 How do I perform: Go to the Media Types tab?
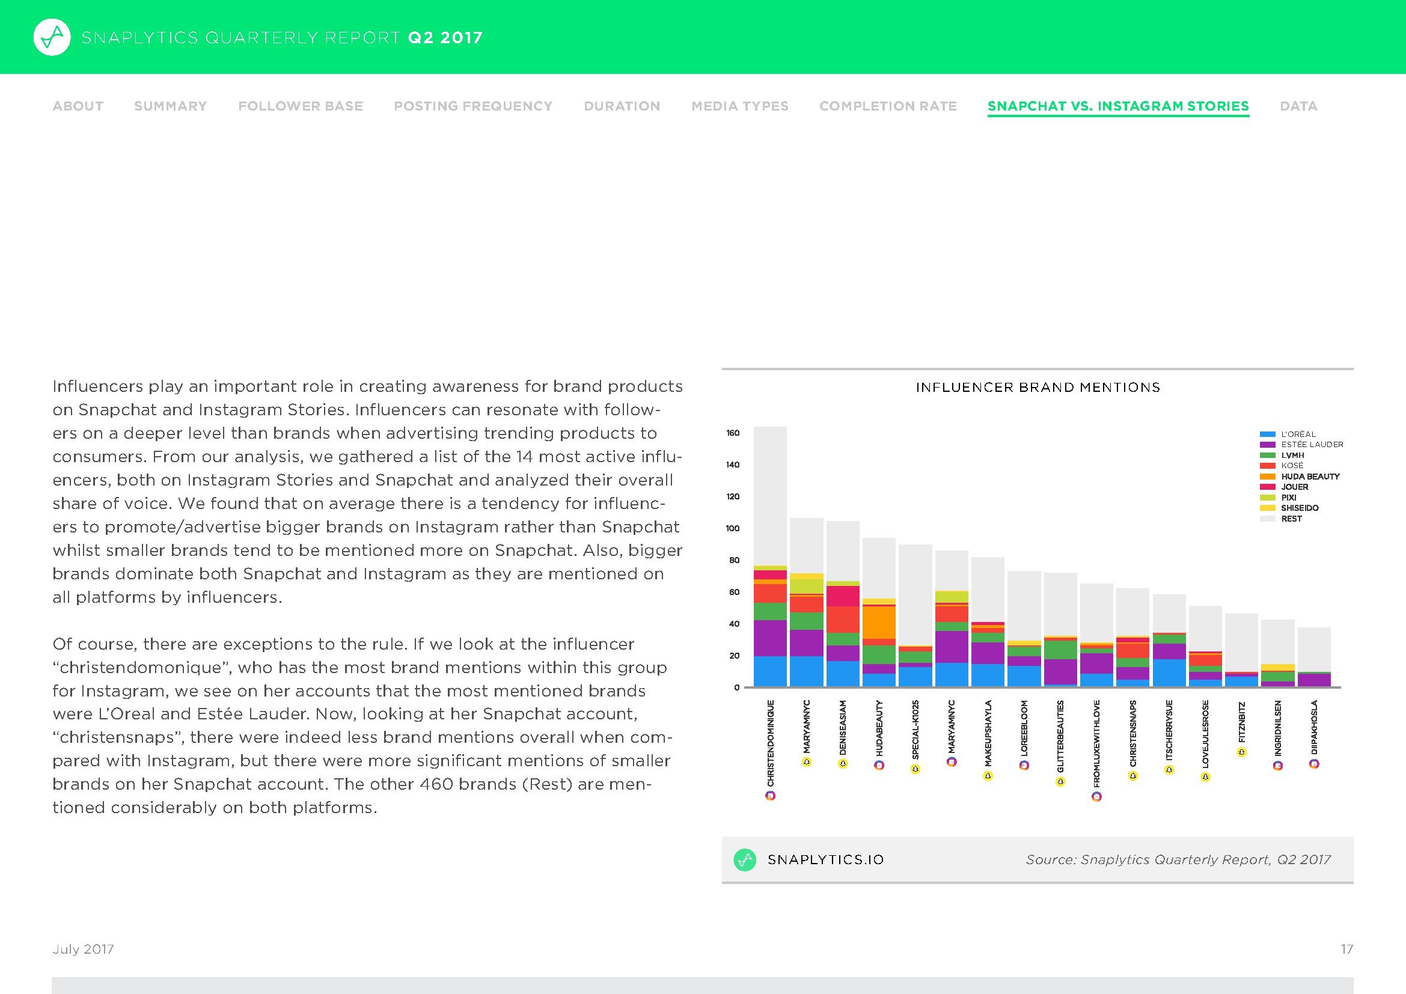[739, 106]
